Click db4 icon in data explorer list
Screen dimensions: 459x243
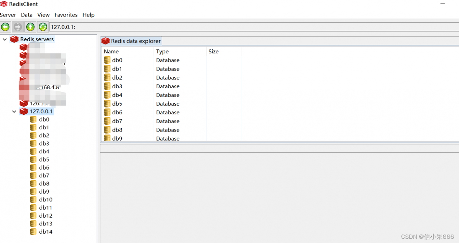click(107, 95)
